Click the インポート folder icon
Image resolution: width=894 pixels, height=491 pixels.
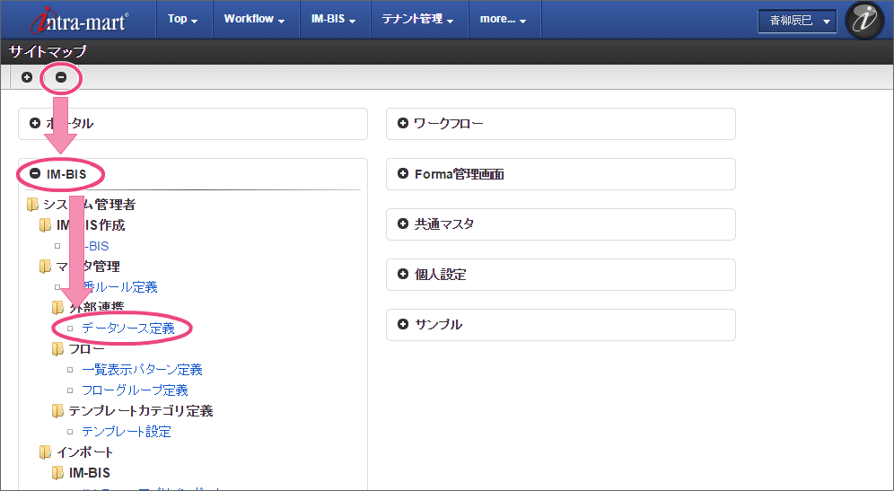[x=45, y=452]
